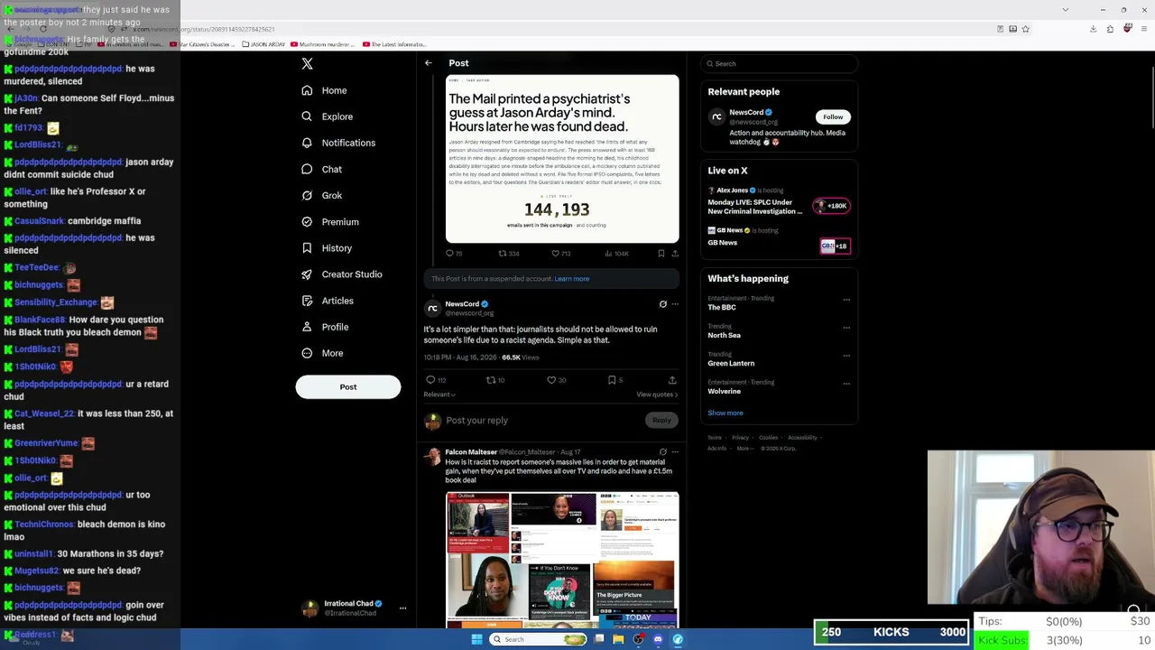Bookmark the NewsCord post with 5 bookmarks
This screenshot has height=650, width=1155.
[615, 380]
